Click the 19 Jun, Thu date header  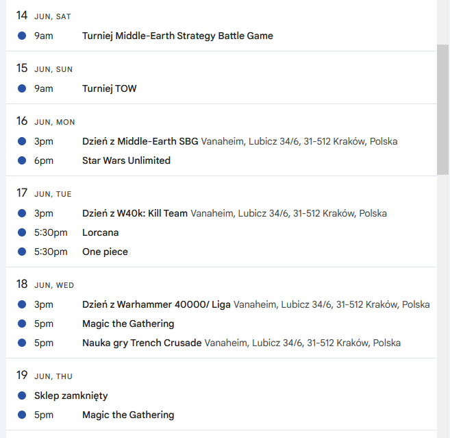click(x=45, y=376)
